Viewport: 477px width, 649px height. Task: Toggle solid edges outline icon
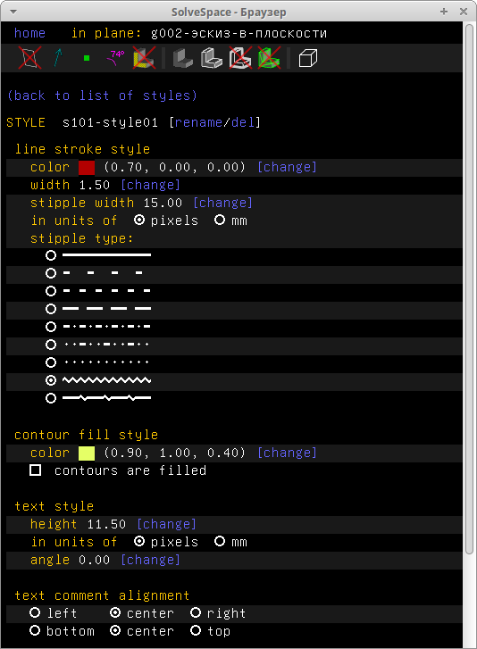tap(212, 57)
